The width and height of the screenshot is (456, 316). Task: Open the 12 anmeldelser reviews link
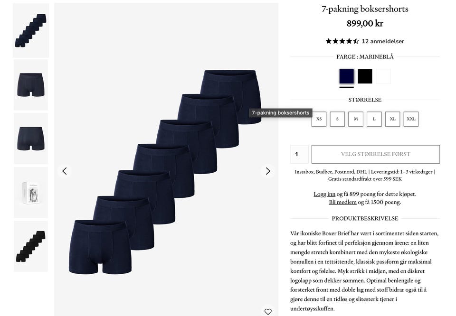click(x=383, y=41)
